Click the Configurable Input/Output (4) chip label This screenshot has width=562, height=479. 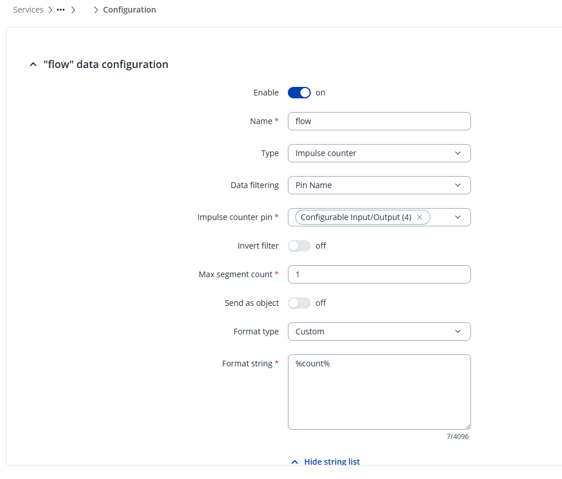point(355,217)
